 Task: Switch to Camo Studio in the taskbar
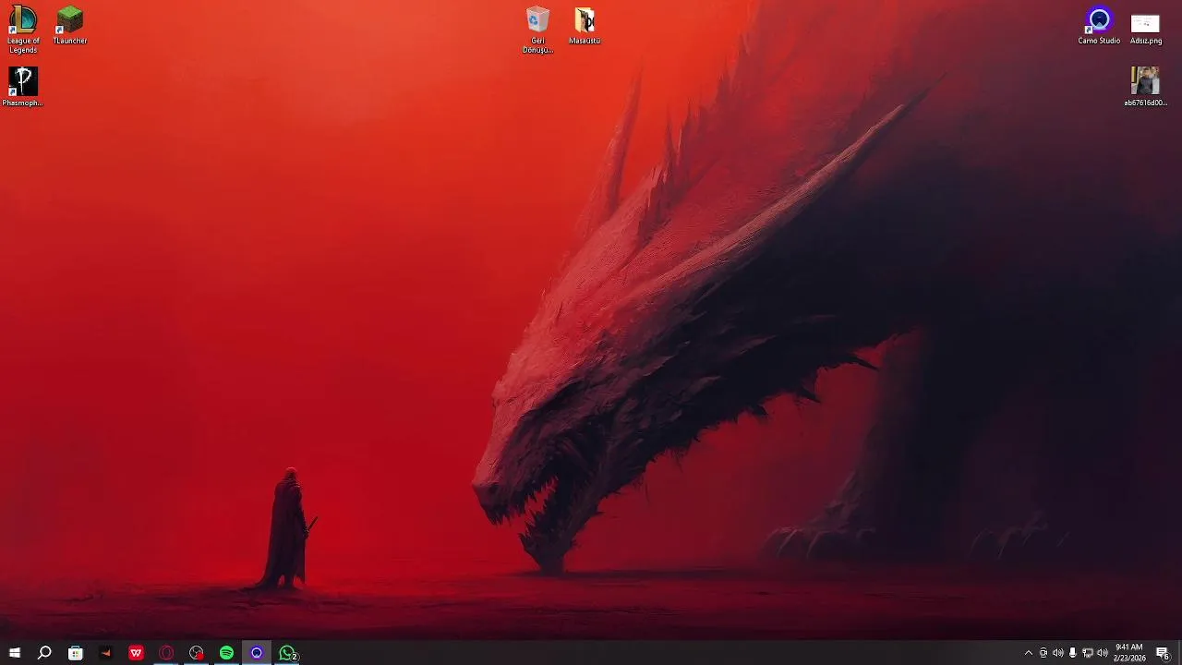click(257, 653)
